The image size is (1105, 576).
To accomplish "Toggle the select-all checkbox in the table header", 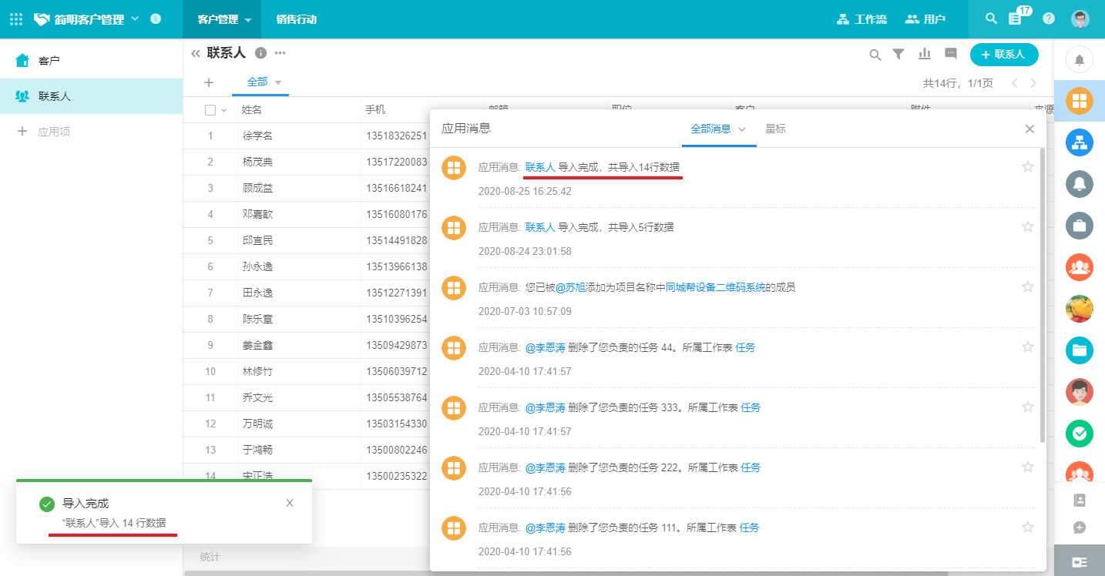I will 210,110.
